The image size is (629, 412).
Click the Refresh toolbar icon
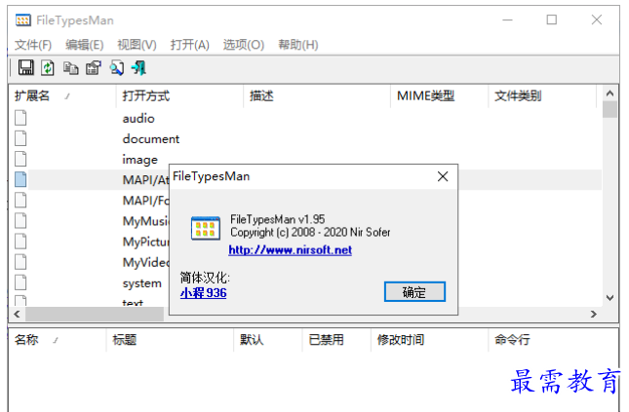48,68
